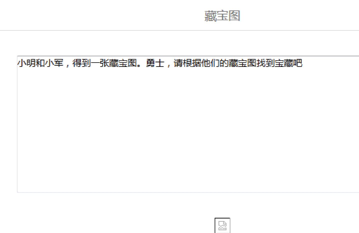Click the text area's bottom border

pyautogui.click(x=188, y=192)
